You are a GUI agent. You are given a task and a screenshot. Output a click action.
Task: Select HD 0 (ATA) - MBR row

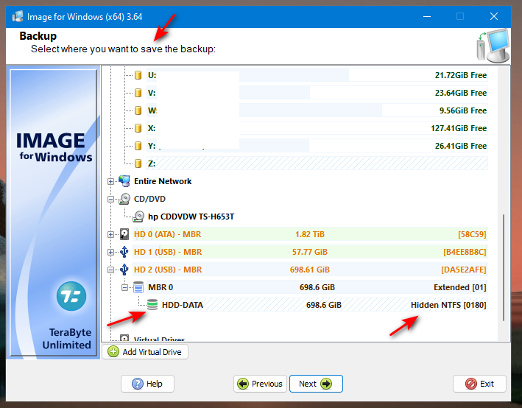coord(310,234)
